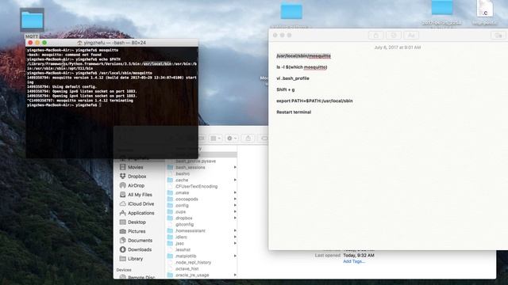Click the checklist icon in Notes toolbar
The height and width of the screenshot is (285, 508).
(x=394, y=35)
